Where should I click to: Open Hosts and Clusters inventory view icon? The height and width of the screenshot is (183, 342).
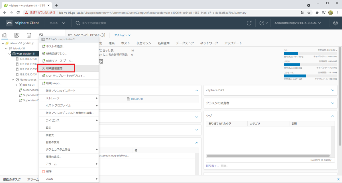5,35
